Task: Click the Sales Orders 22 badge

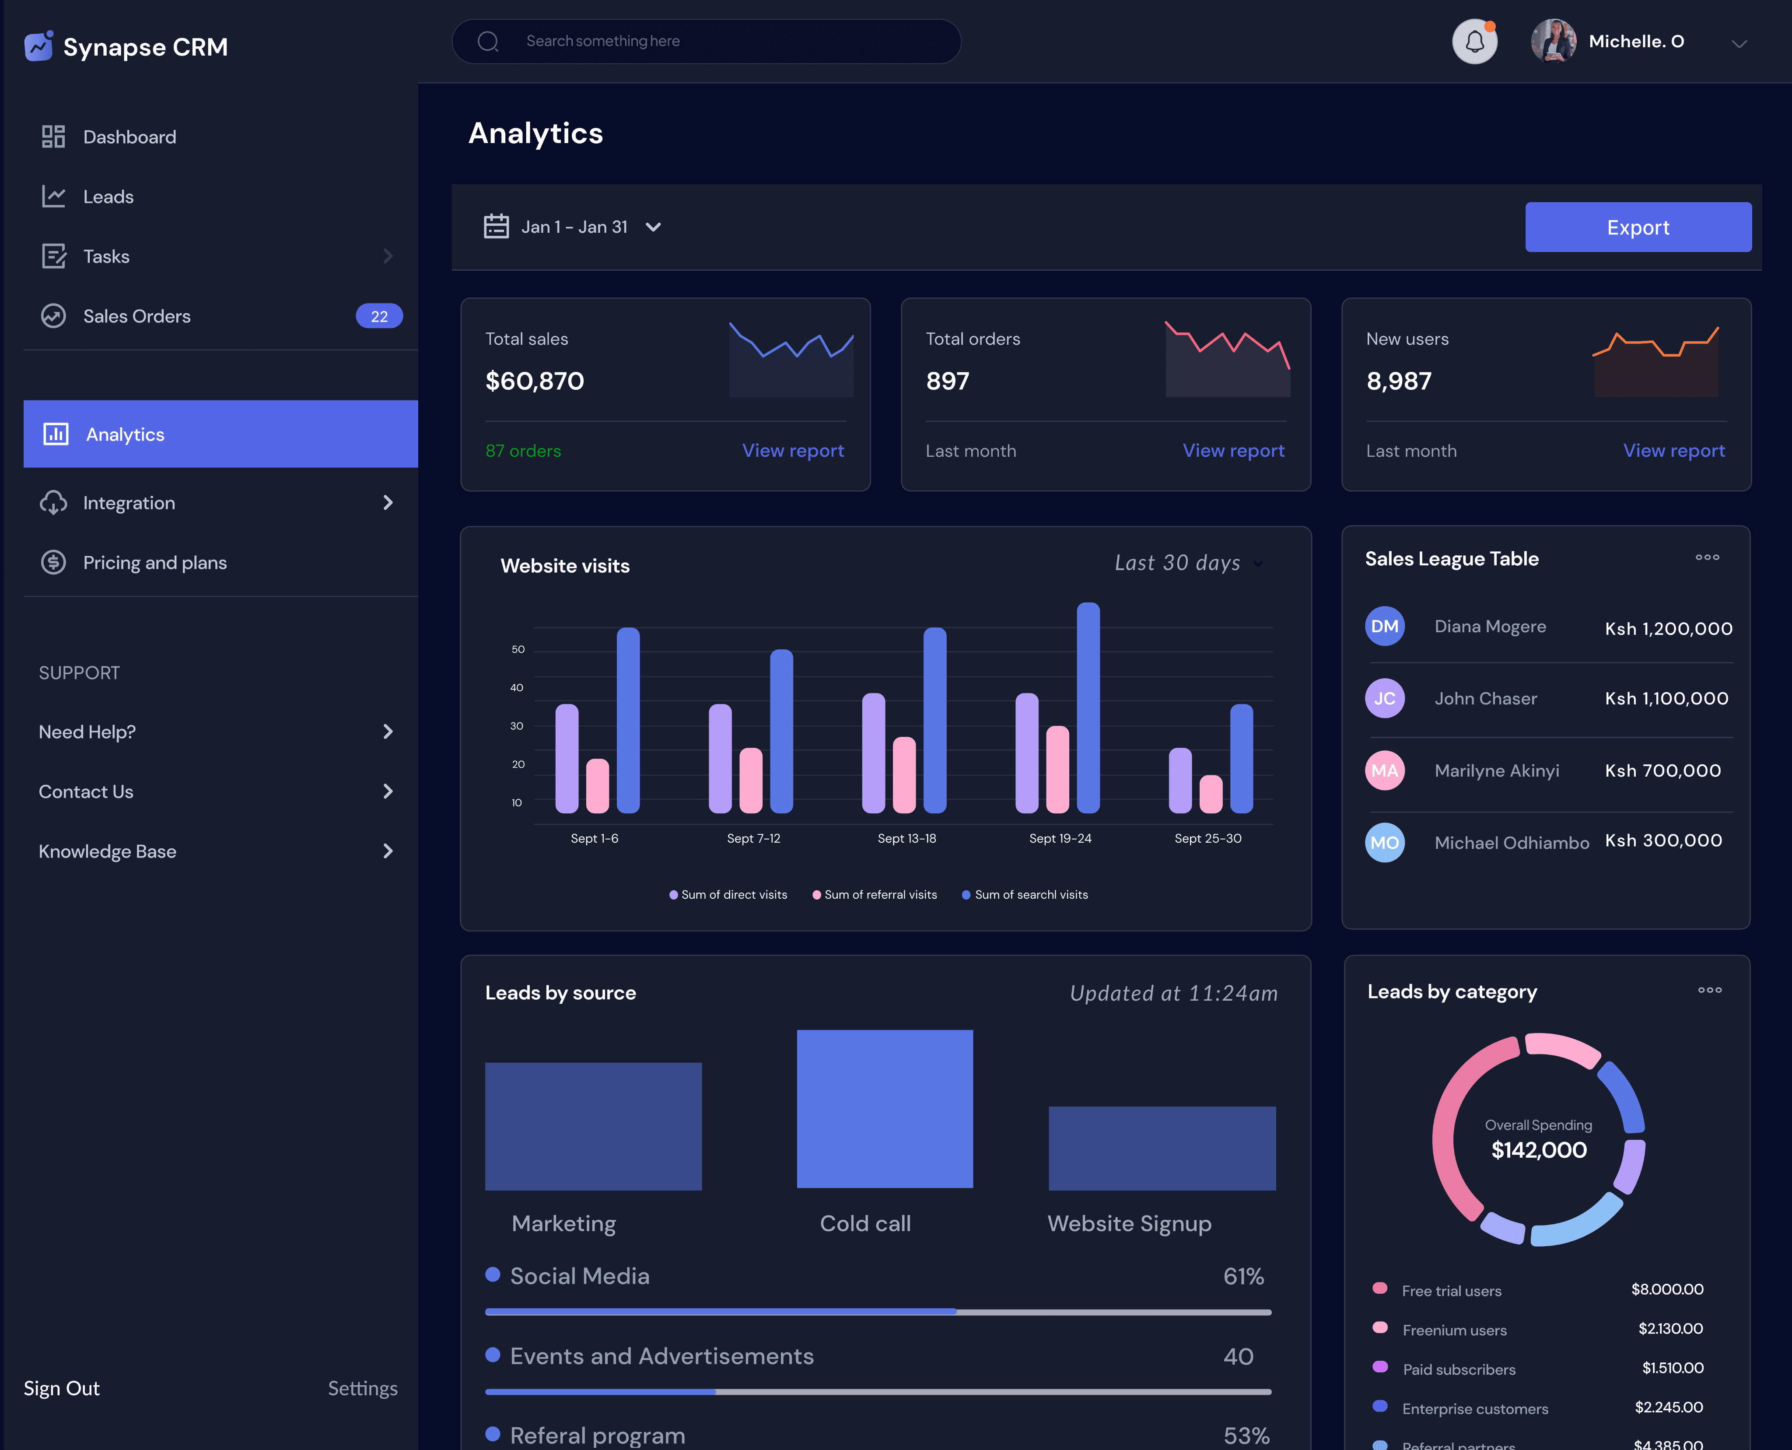Action: click(379, 316)
